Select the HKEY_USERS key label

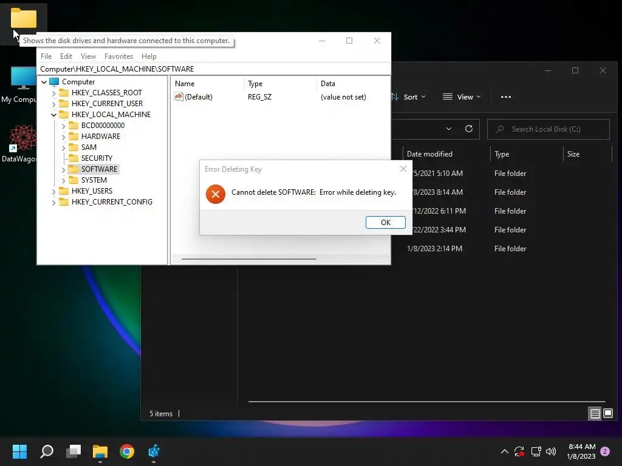92,191
